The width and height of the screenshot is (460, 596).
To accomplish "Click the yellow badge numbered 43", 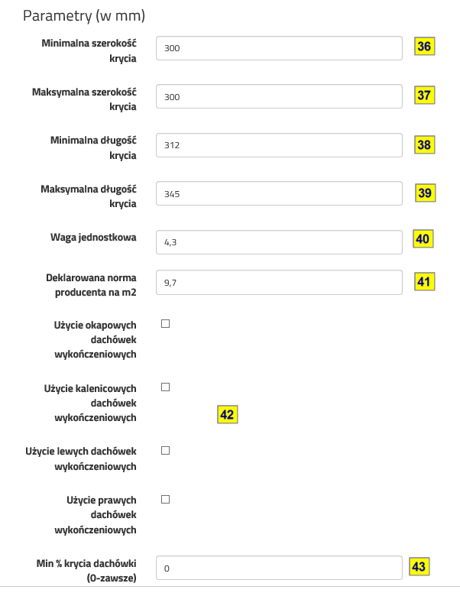I will (x=419, y=566).
